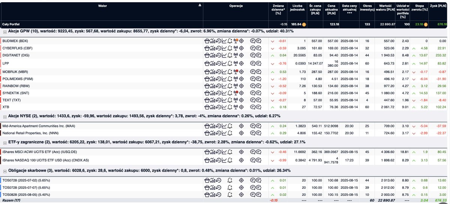Click the 14.97 return rate for LPP
The image size is (450, 204).
coord(423,63)
